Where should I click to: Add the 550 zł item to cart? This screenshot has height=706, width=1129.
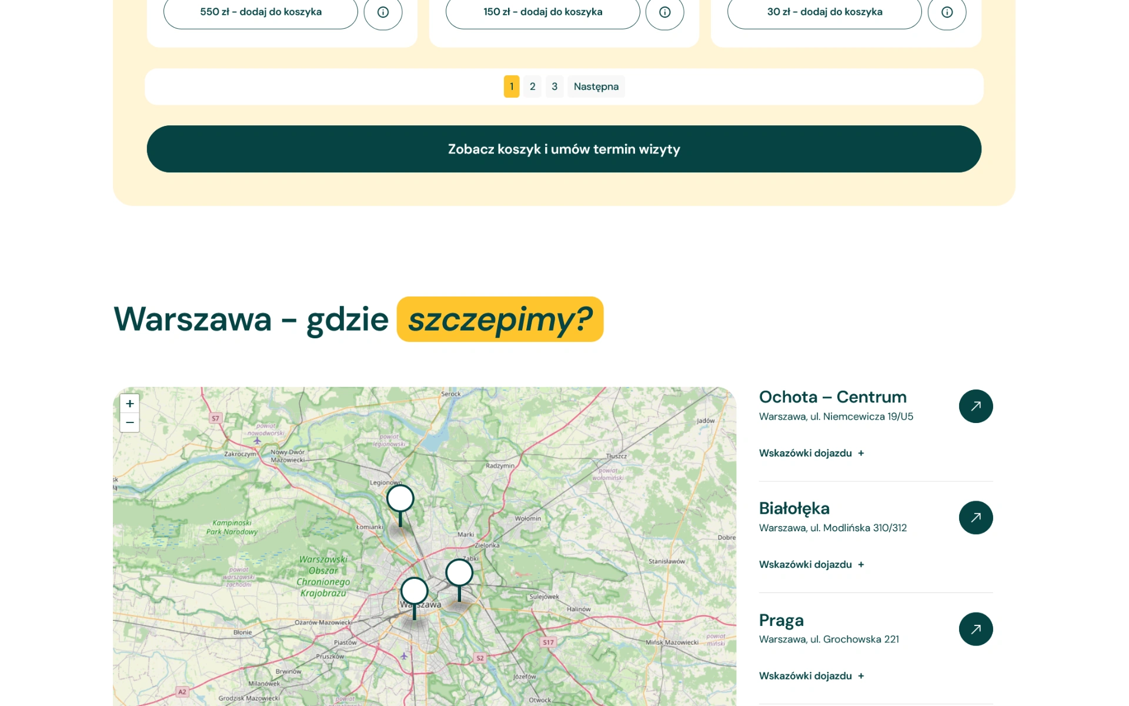pos(260,12)
